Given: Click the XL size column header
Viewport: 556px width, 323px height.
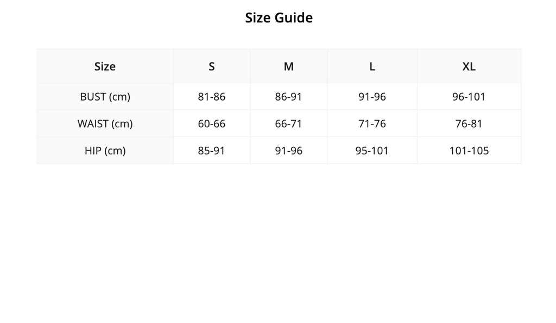Looking at the screenshot, I should point(469,66).
